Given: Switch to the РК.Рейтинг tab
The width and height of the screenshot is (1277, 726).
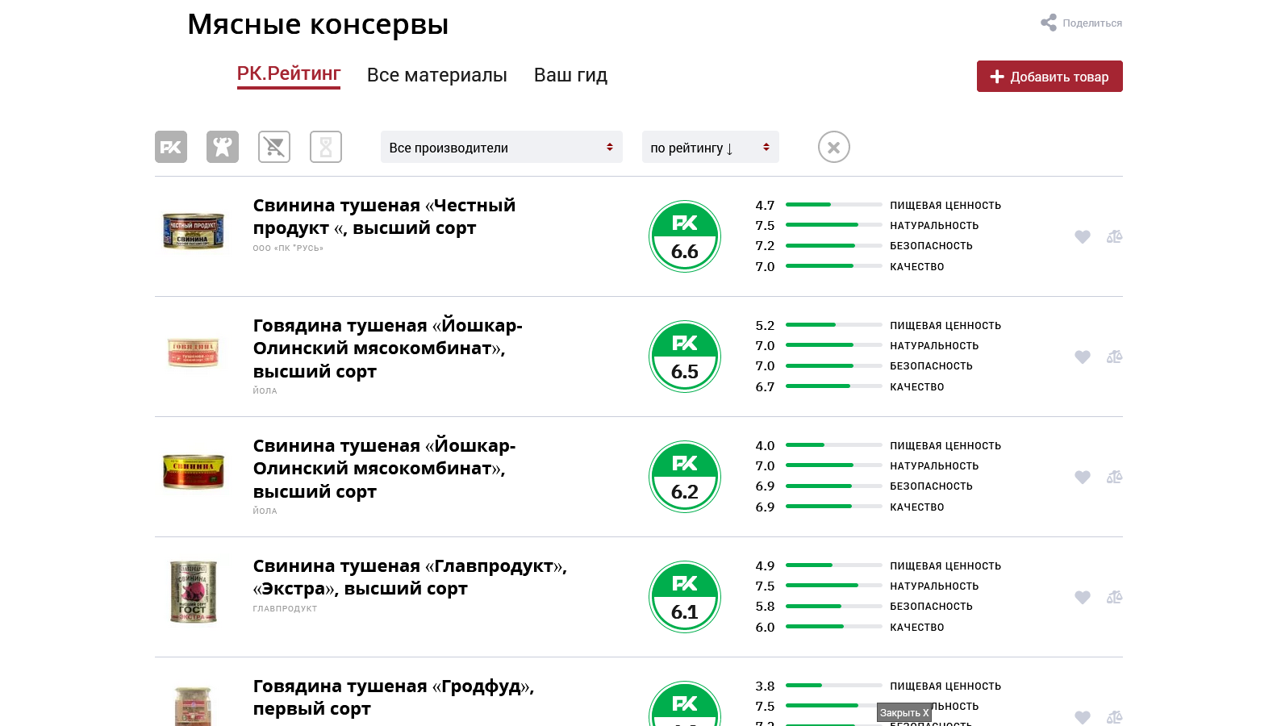Looking at the screenshot, I should tap(289, 74).
